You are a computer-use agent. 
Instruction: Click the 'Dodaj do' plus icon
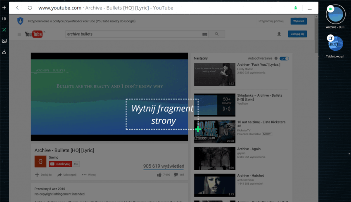pyautogui.click(x=37, y=175)
